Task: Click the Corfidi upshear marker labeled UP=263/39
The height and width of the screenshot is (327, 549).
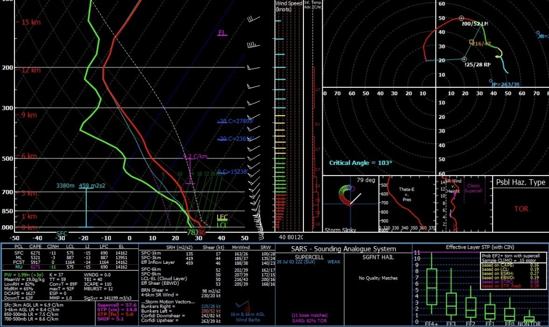Action: pos(493,83)
